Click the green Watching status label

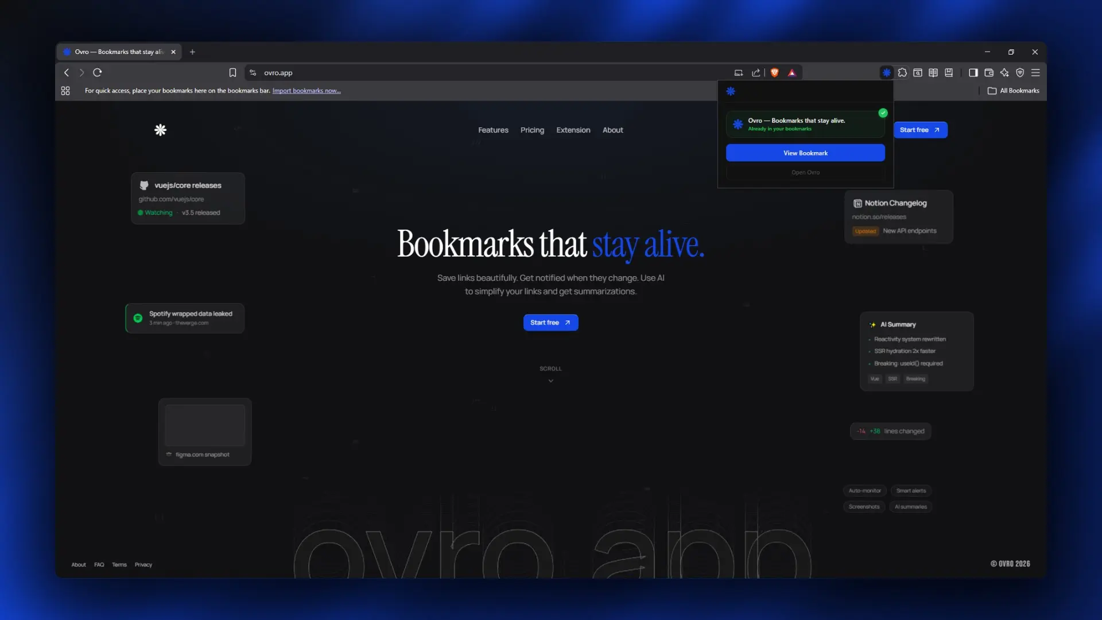155,212
